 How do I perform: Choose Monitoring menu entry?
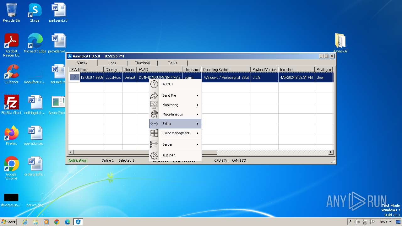pos(175,105)
